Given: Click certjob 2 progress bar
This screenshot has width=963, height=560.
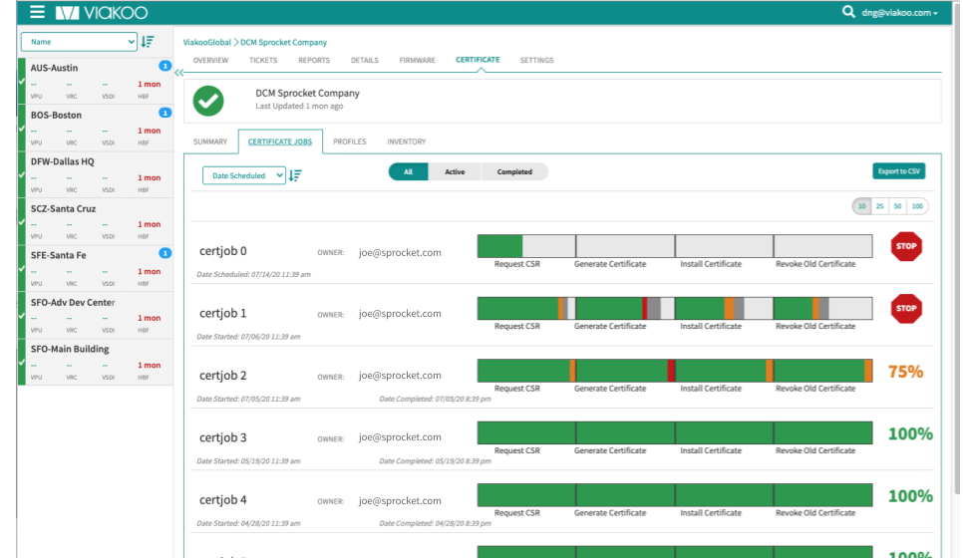Looking at the screenshot, I should (674, 371).
